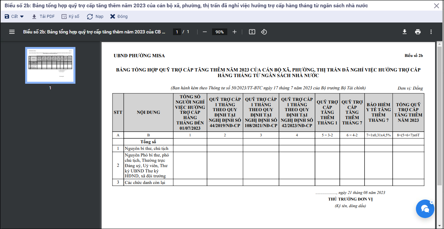Click the 42/2023/NĐ-CP column header

[x=297, y=113]
